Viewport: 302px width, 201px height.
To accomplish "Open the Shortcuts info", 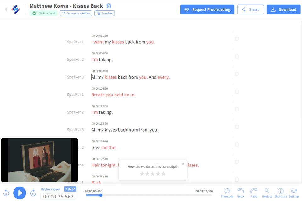I will pyautogui.click(x=281, y=193).
